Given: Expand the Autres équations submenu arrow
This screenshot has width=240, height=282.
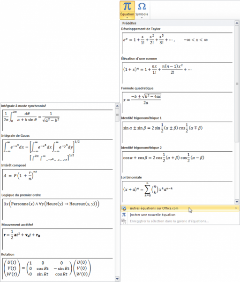Looking at the screenshot, I should point(236,208).
